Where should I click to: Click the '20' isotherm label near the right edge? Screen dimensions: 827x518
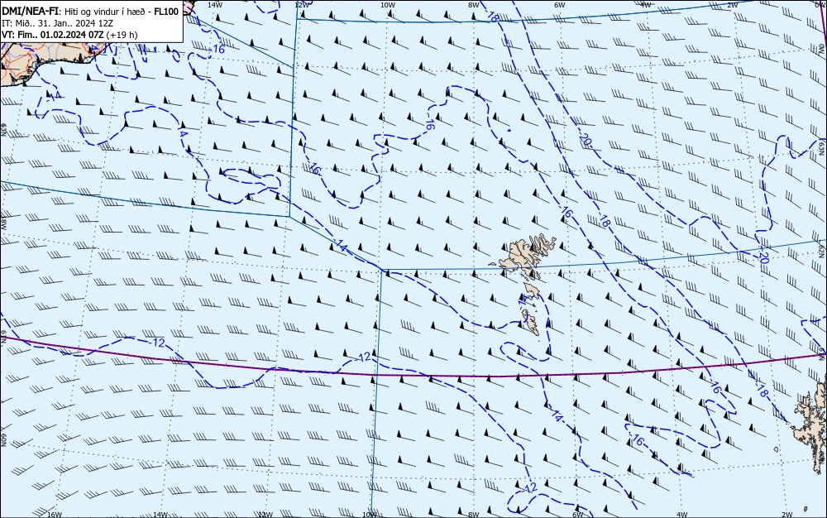tap(763, 257)
